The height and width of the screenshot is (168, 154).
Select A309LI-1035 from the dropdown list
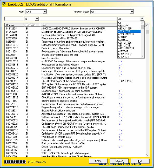(129, 29)
